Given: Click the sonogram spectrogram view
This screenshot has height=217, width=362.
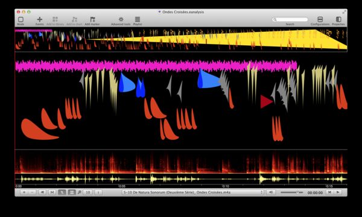Looking at the screenshot, I should click(x=181, y=162).
